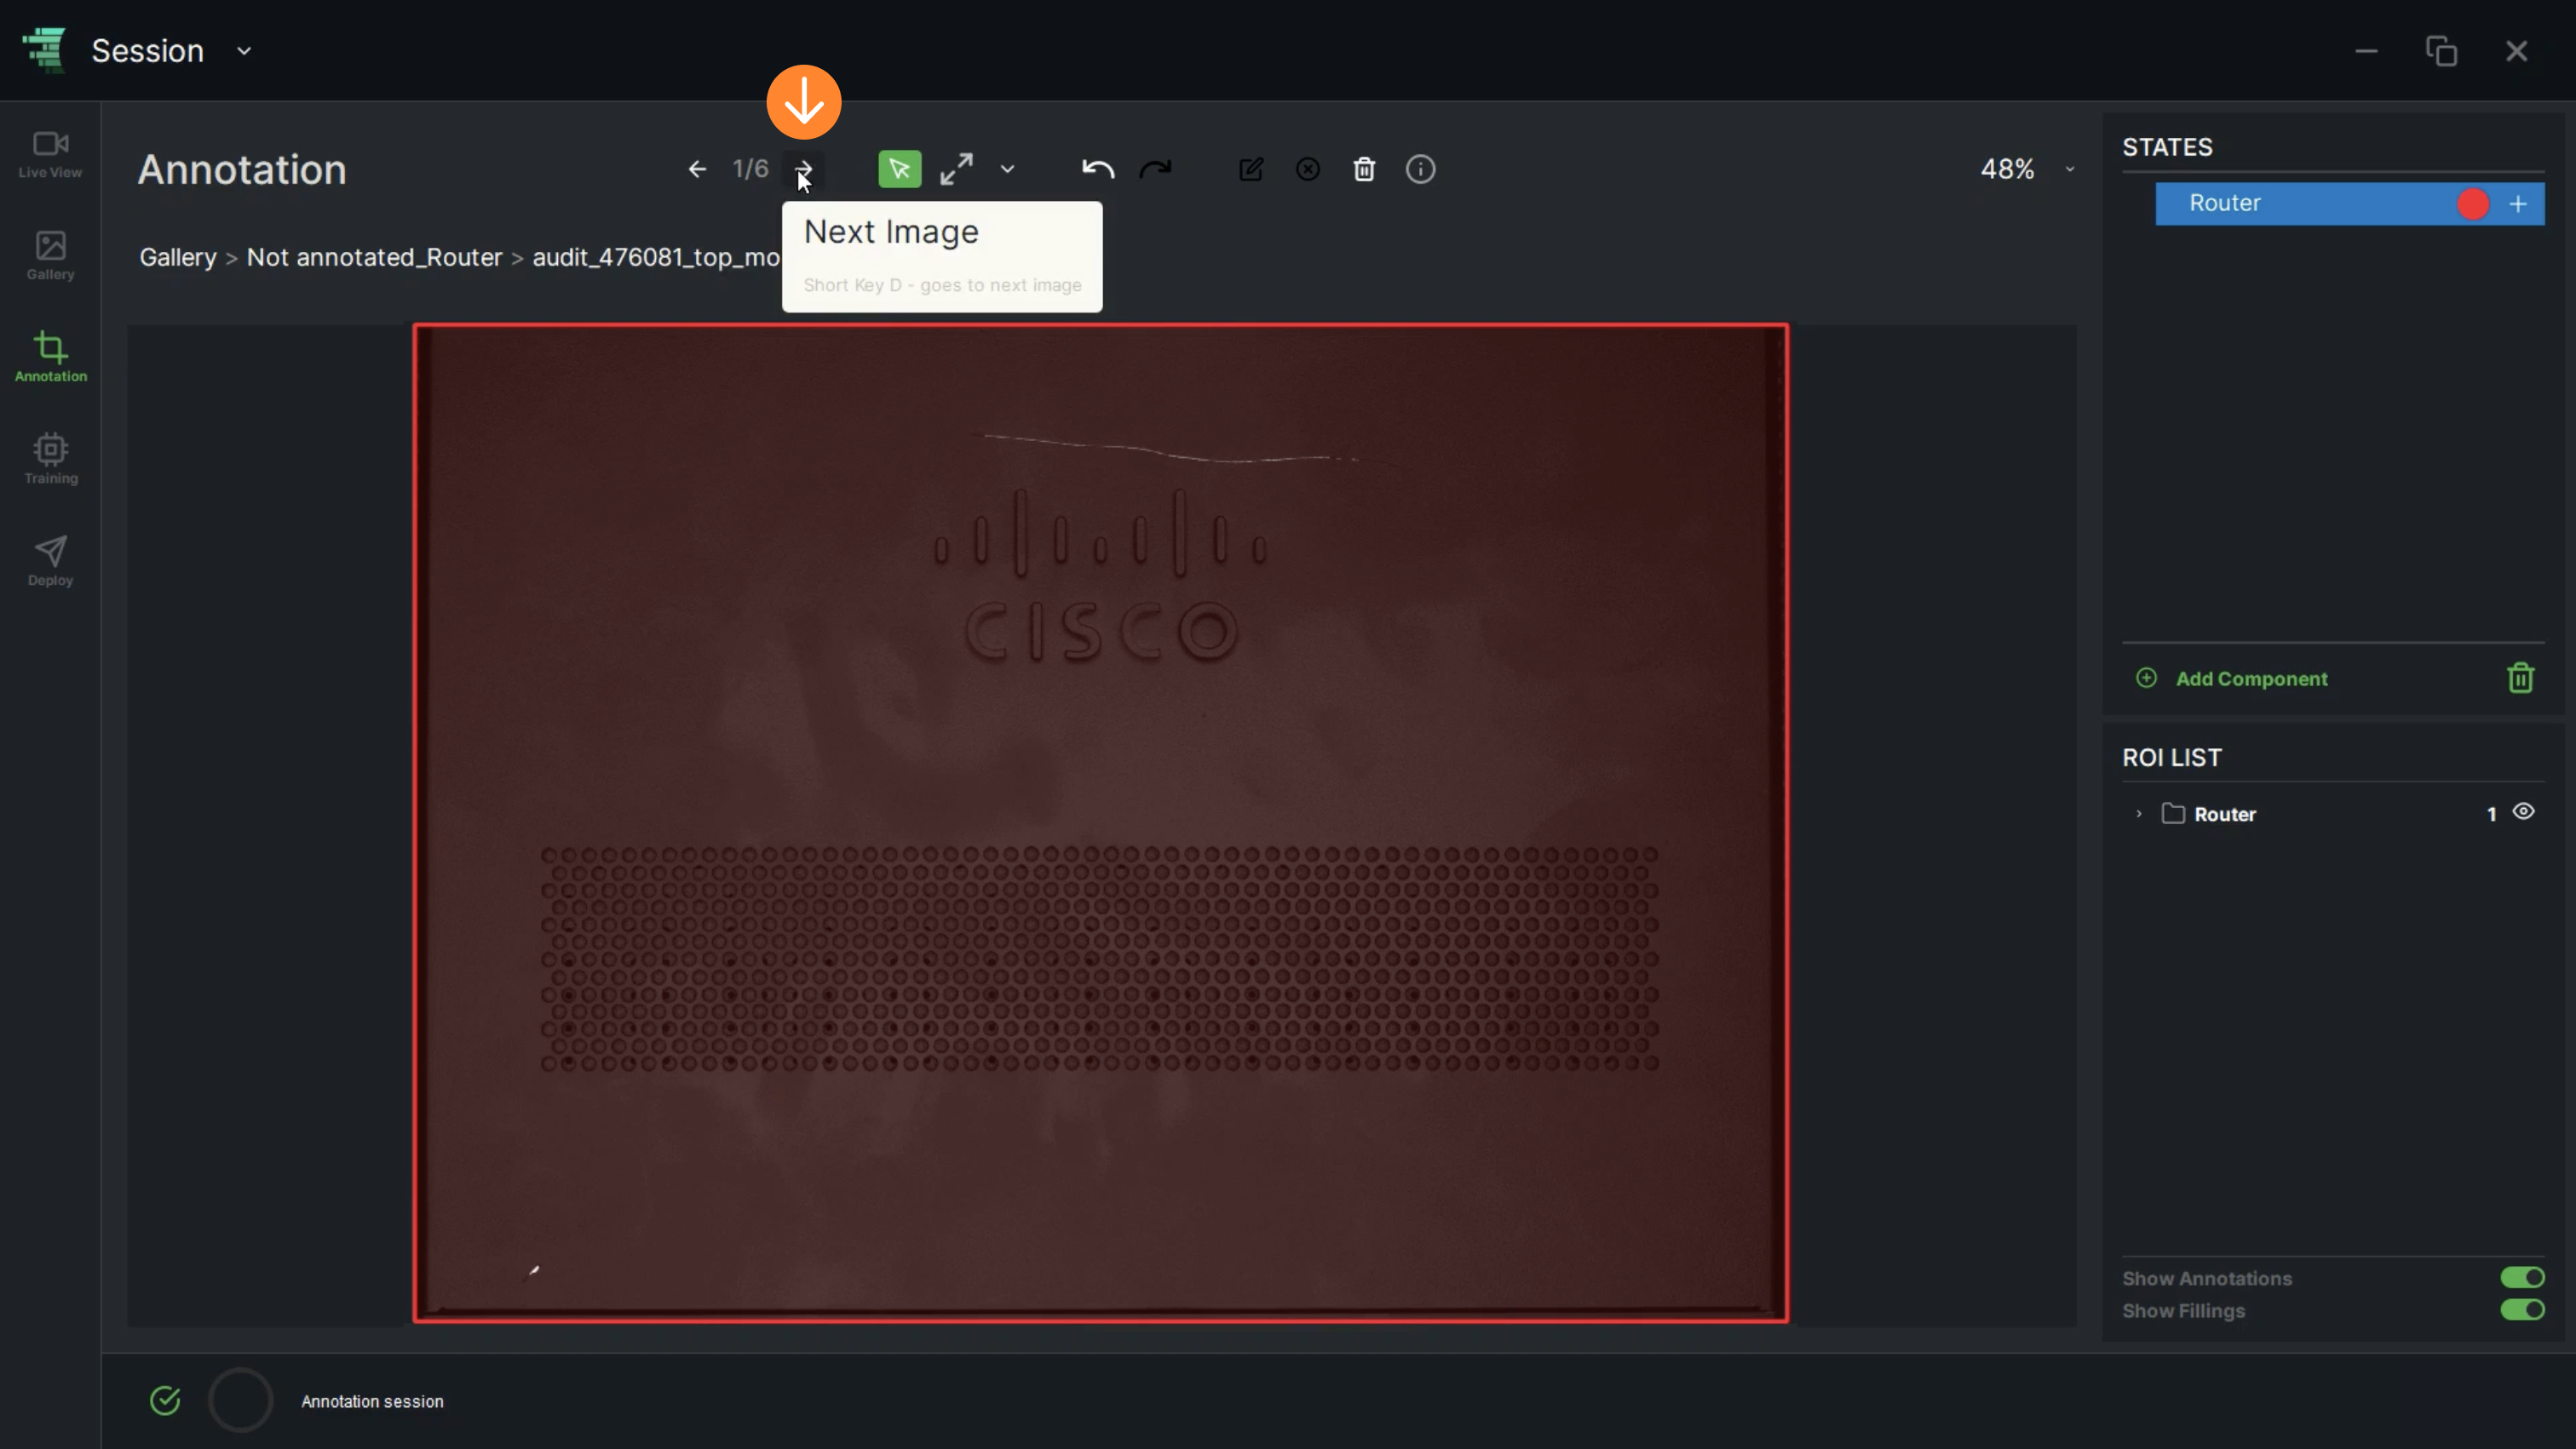
Task: Click the toolbar trash delete icon
Action: point(1364,170)
